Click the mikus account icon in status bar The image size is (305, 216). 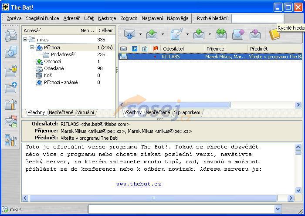tap(5, 209)
